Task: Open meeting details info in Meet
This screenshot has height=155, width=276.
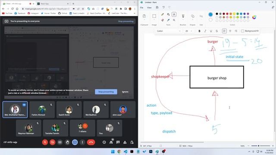Action: pyautogui.click(x=104, y=142)
